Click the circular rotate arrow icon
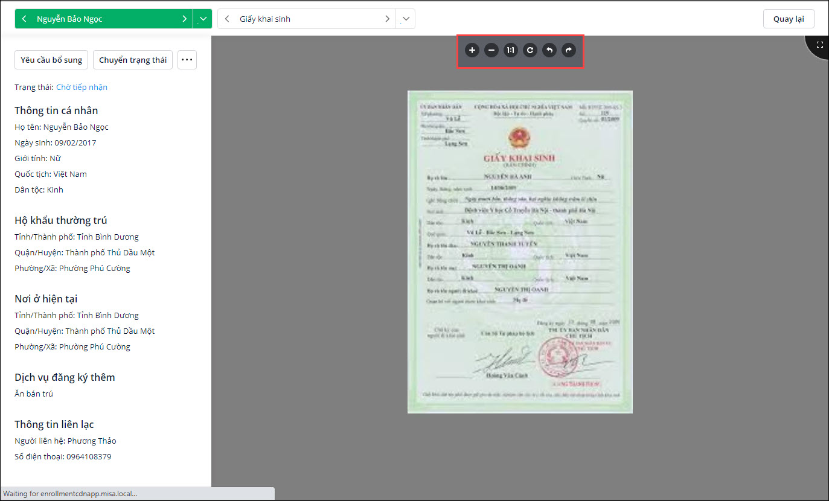The width and height of the screenshot is (829, 501). tap(530, 51)
